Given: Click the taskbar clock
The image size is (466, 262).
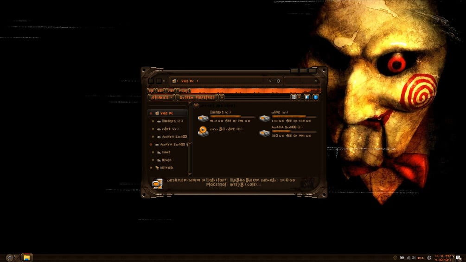Looking at the screenshot, I should point(443,257).
